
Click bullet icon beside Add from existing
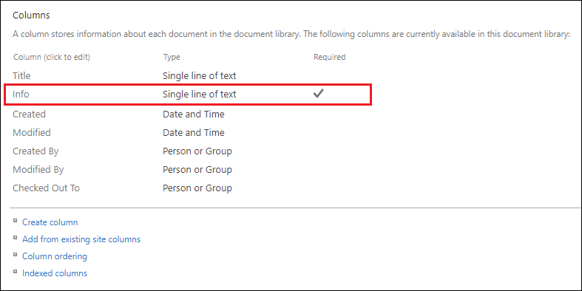coord(16,238)
